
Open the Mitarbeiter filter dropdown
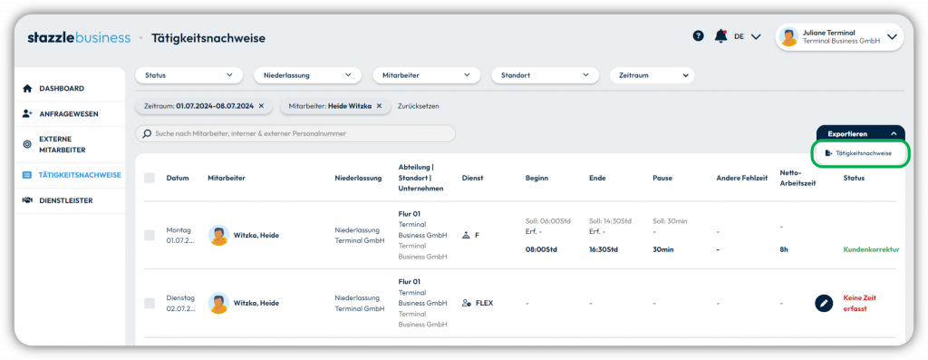pos(426,75)
